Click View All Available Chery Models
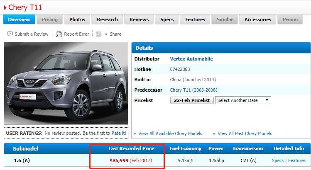Image resolution: width=311 pixels, height=170 pixels. pyautogui.click(x=170, y=134)
